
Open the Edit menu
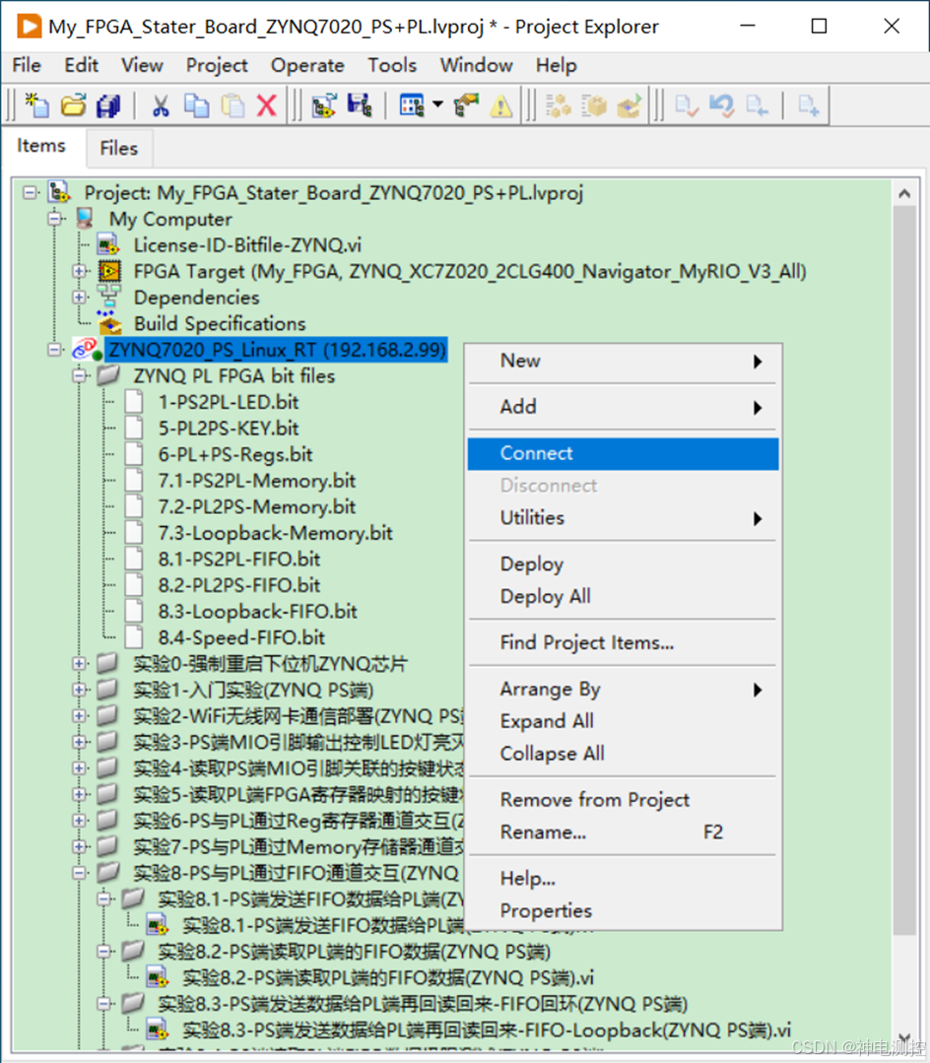[82, 65]
